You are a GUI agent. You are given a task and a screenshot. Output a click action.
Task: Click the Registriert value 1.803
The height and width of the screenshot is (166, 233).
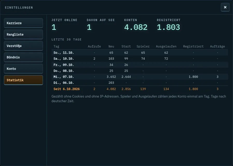click(x=168, y=27)
